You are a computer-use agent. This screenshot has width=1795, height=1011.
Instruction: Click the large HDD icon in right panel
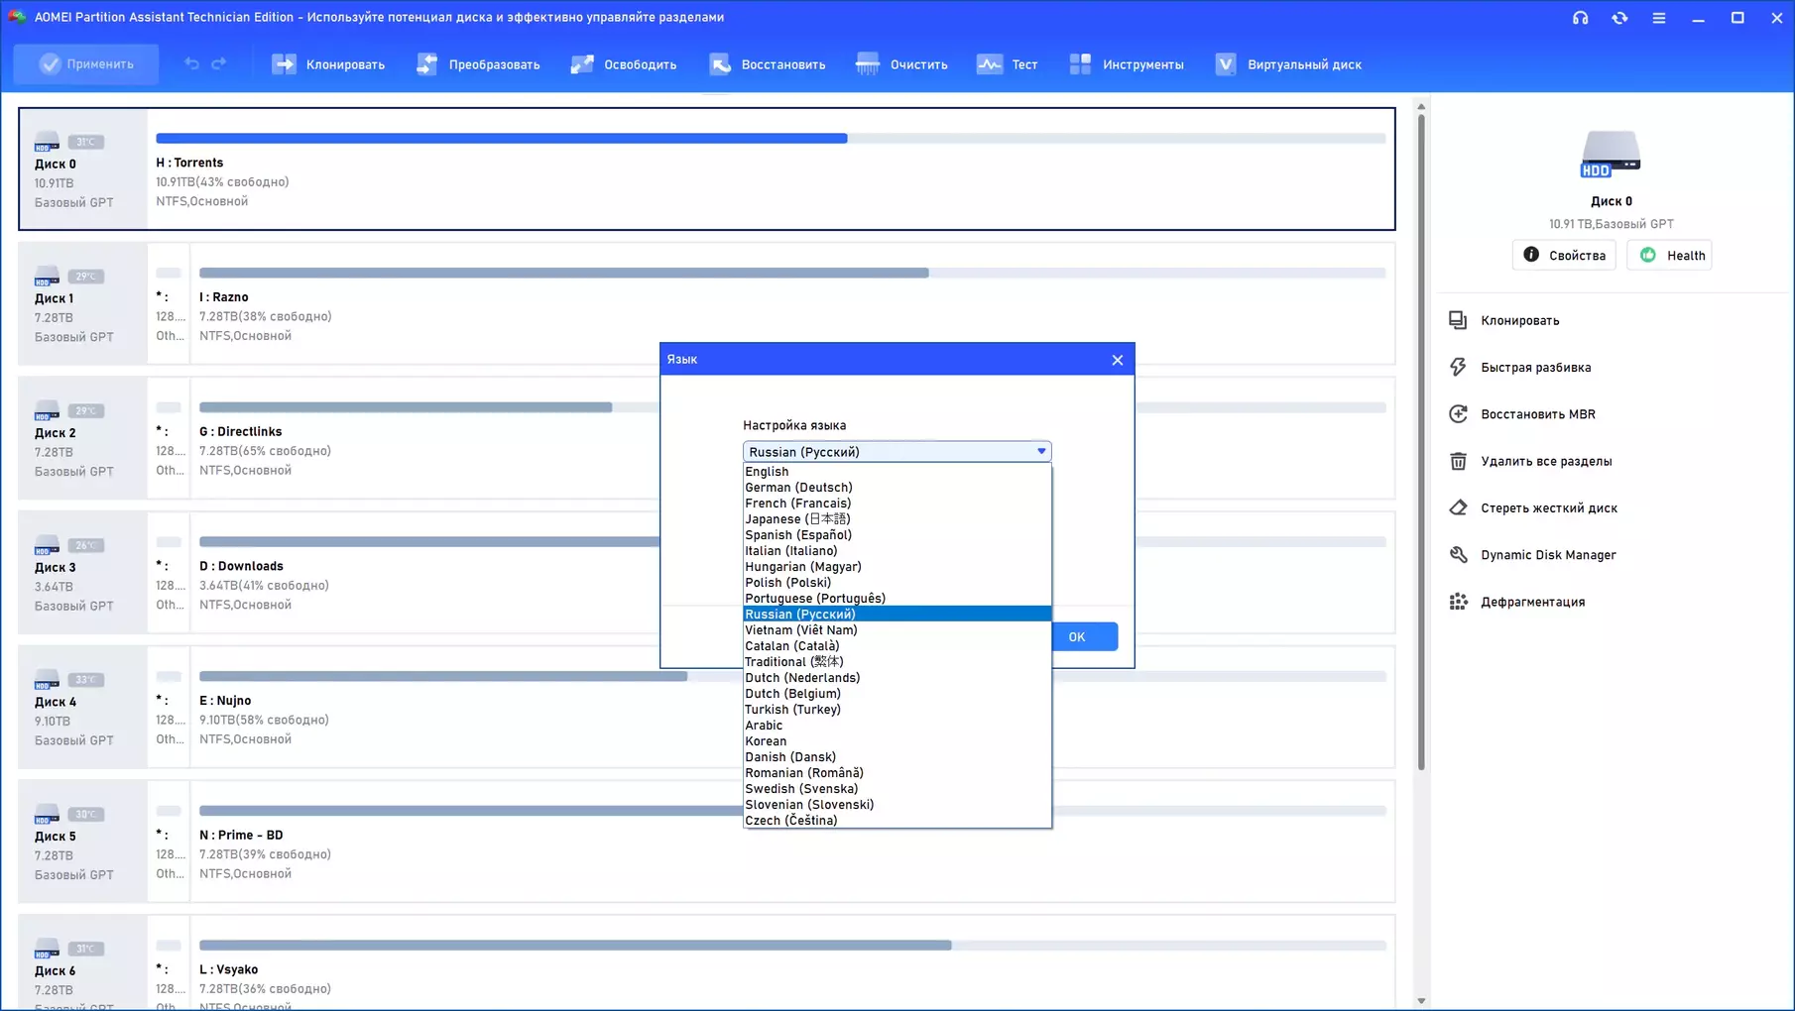point(1611,155)
